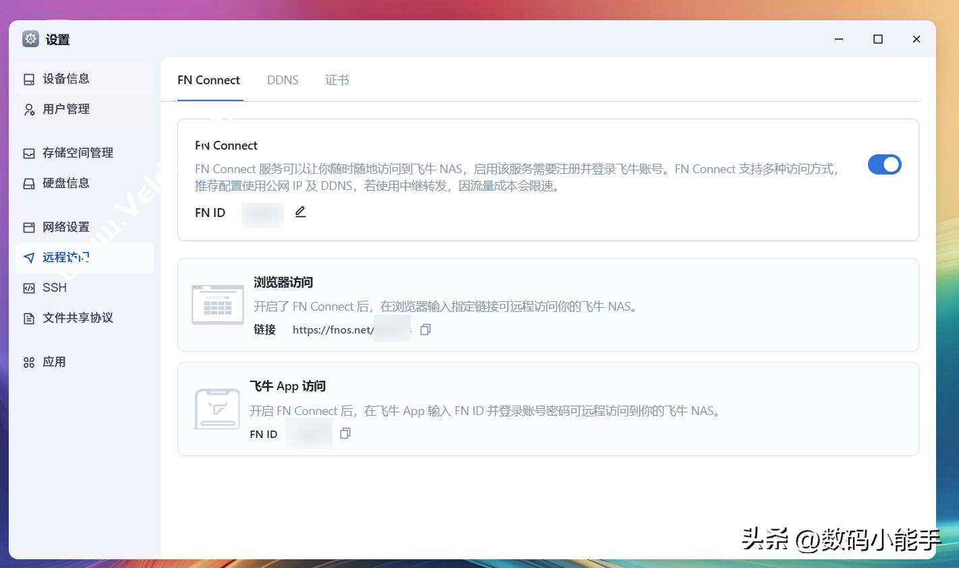Click the 设置 window title text
959x568 pixels.
tap(58, 40)
